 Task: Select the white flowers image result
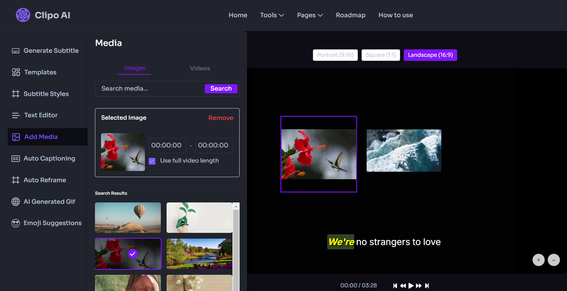(199, 283)
